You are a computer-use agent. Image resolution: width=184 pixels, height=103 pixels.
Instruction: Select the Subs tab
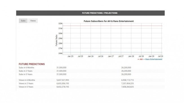tap(23, 21)
